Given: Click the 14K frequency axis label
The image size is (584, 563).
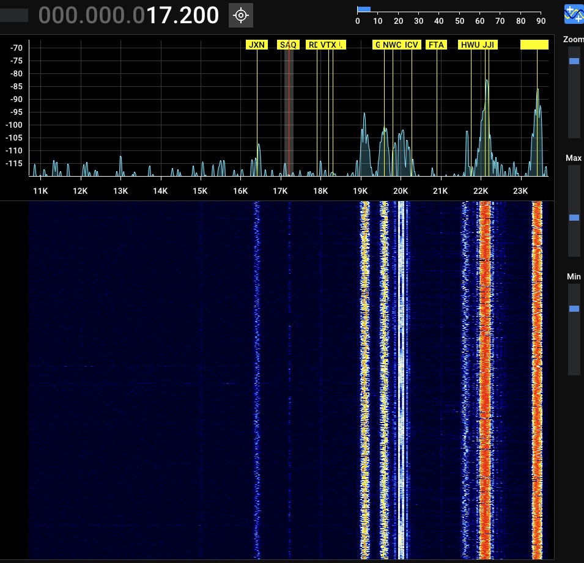Looking at the screenshot, I should click(160, 191).
